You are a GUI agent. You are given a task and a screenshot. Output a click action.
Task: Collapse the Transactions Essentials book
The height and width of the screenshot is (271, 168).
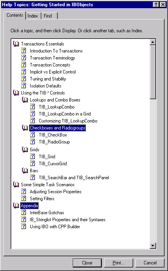pyautogui.click(x=16, y=44)
